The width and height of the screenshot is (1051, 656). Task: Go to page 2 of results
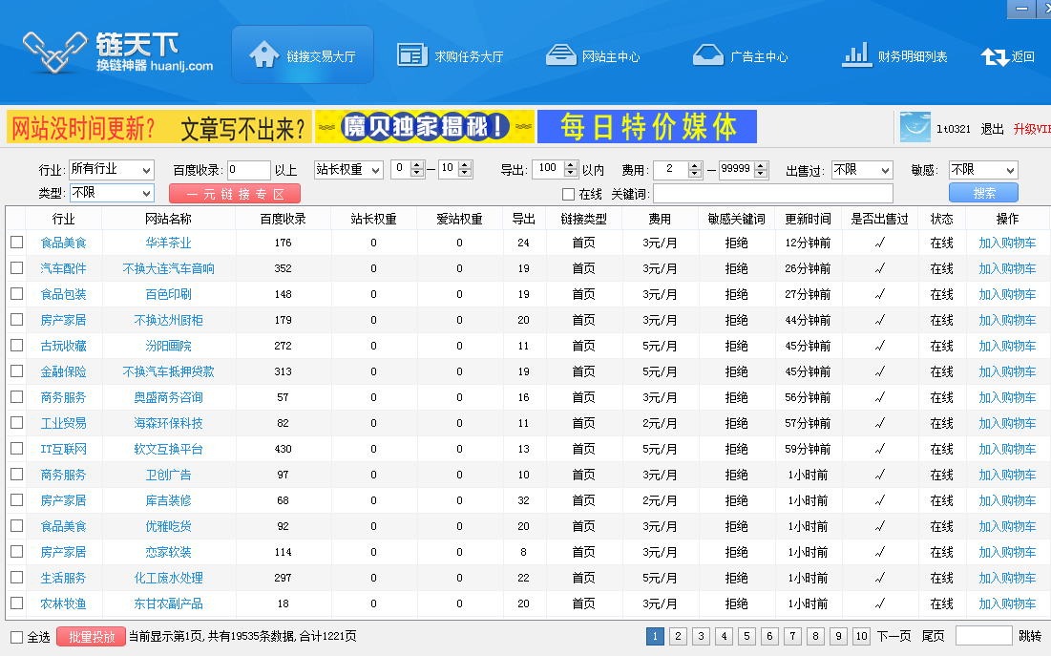(678, 637)
